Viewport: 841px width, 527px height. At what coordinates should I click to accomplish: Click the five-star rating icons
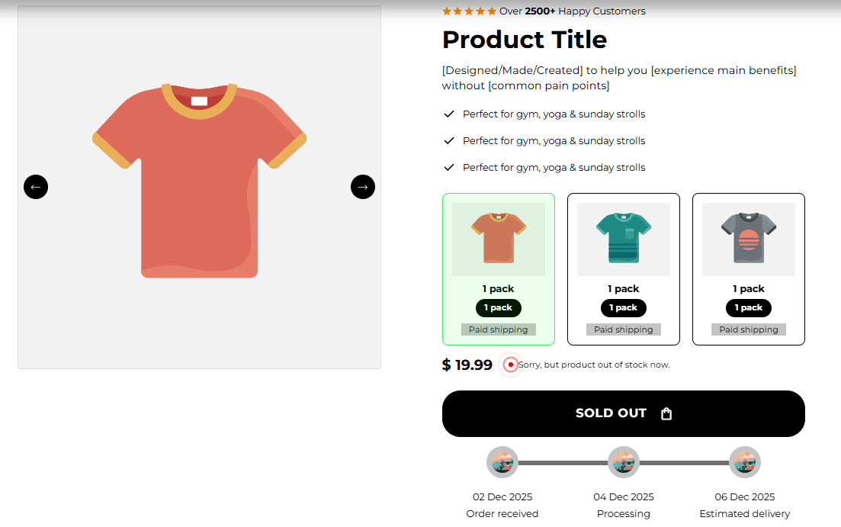pos(470,11)
